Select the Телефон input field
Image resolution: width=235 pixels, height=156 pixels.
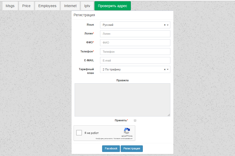coord(135,52)
